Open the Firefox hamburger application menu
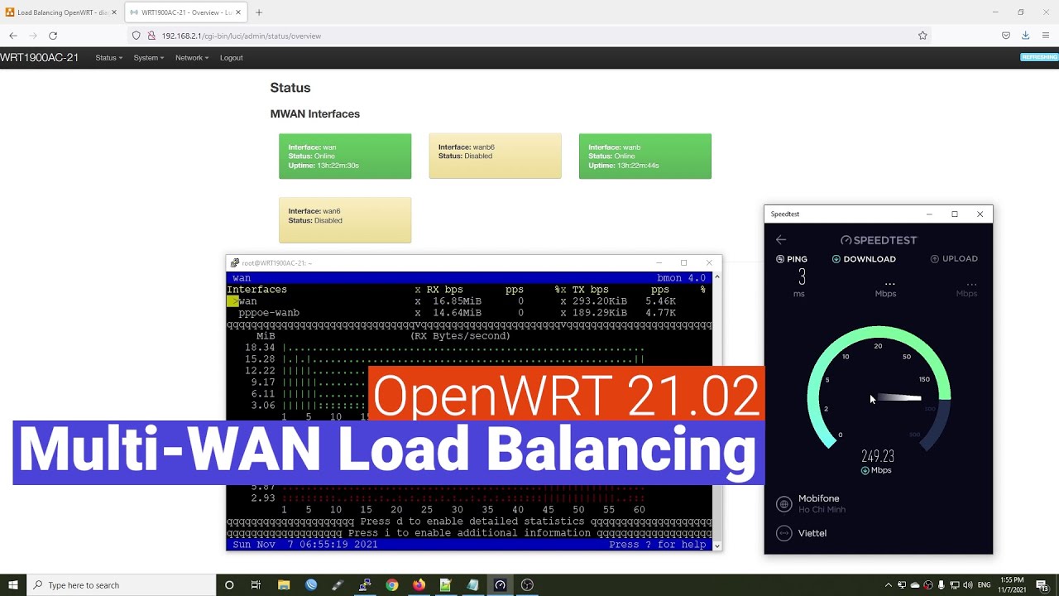 click(x=1046, y=36)
